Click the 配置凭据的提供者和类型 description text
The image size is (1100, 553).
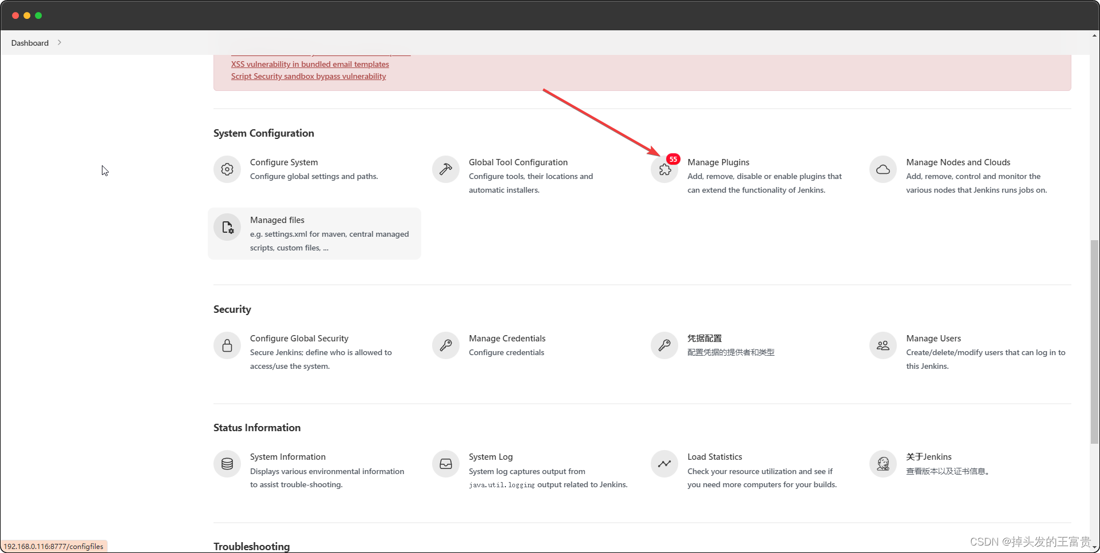tap(731, 352)
